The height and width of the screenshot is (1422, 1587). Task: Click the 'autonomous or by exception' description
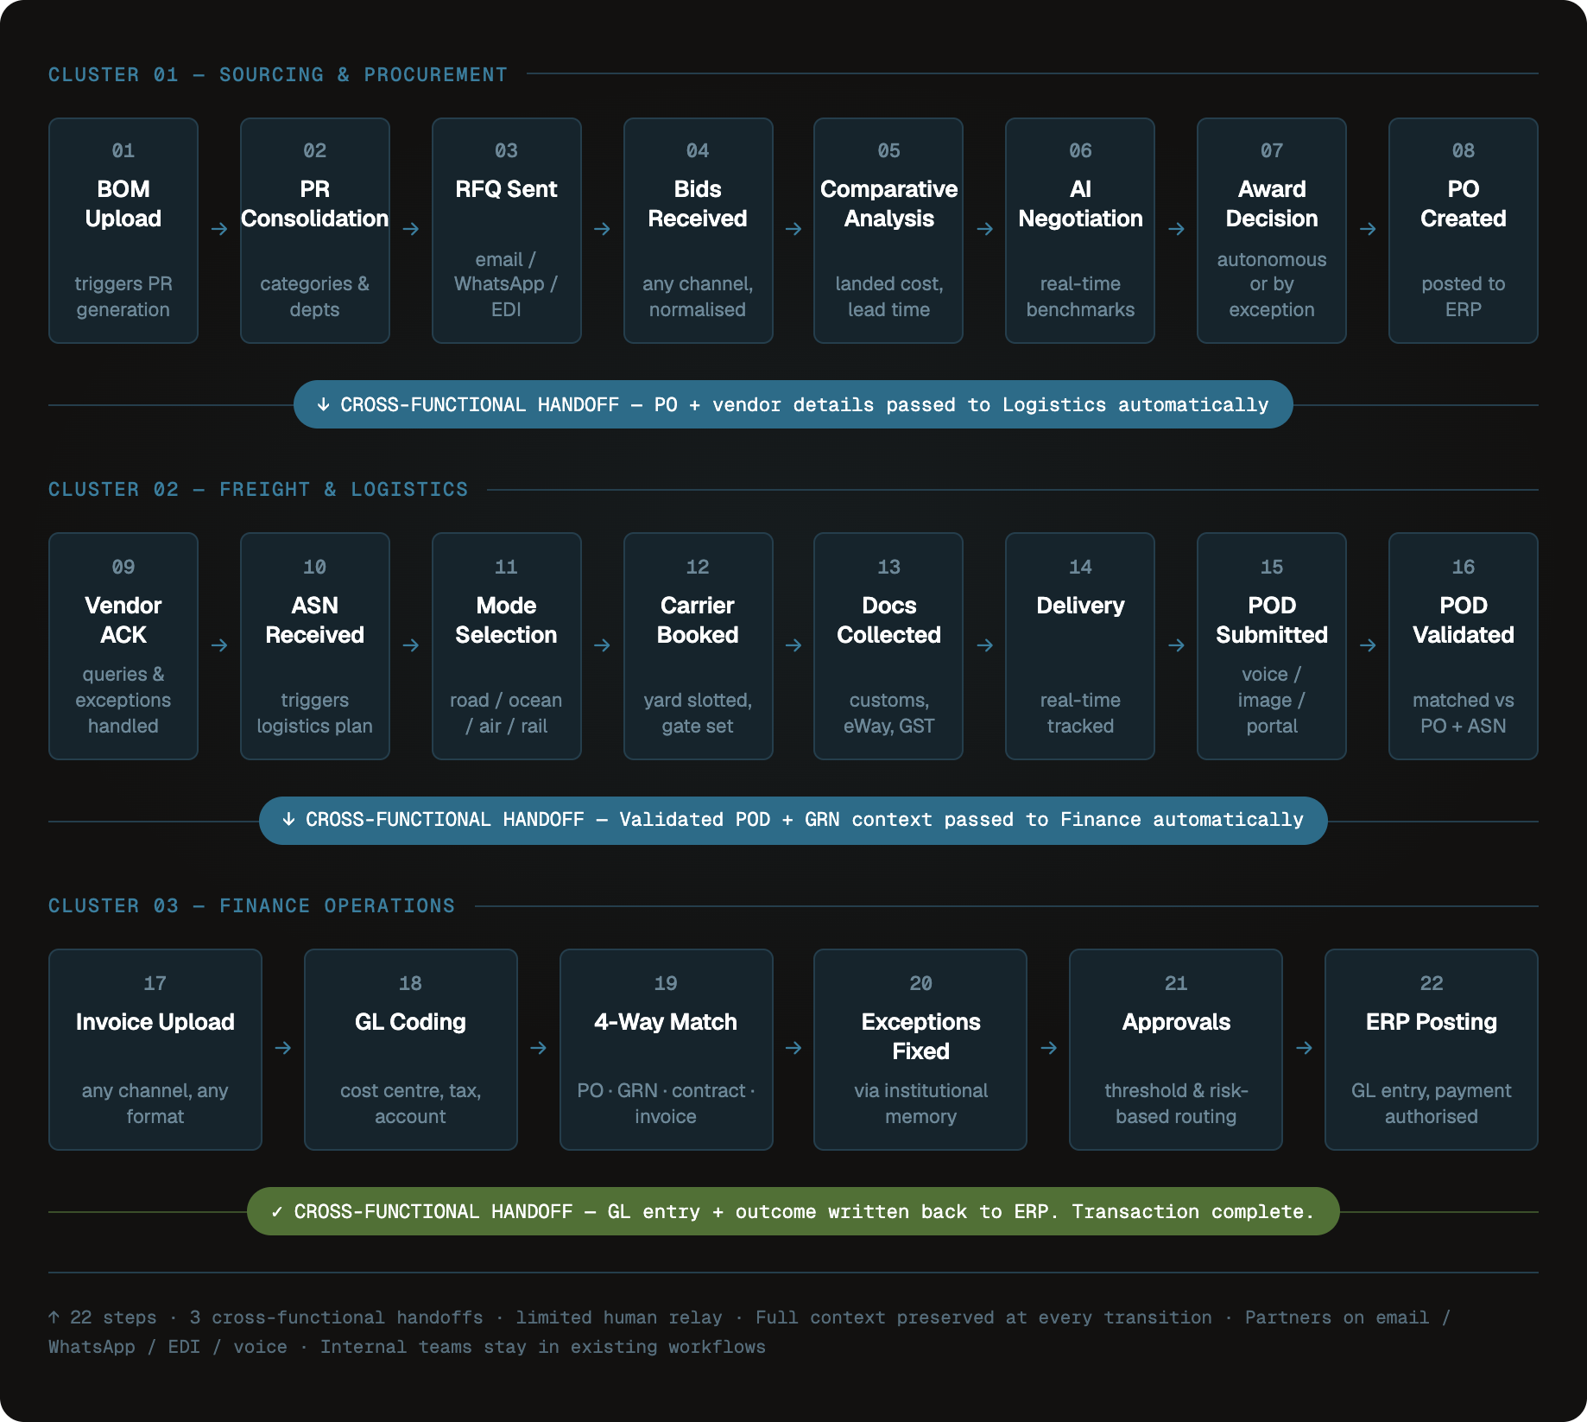(1272, 284)
